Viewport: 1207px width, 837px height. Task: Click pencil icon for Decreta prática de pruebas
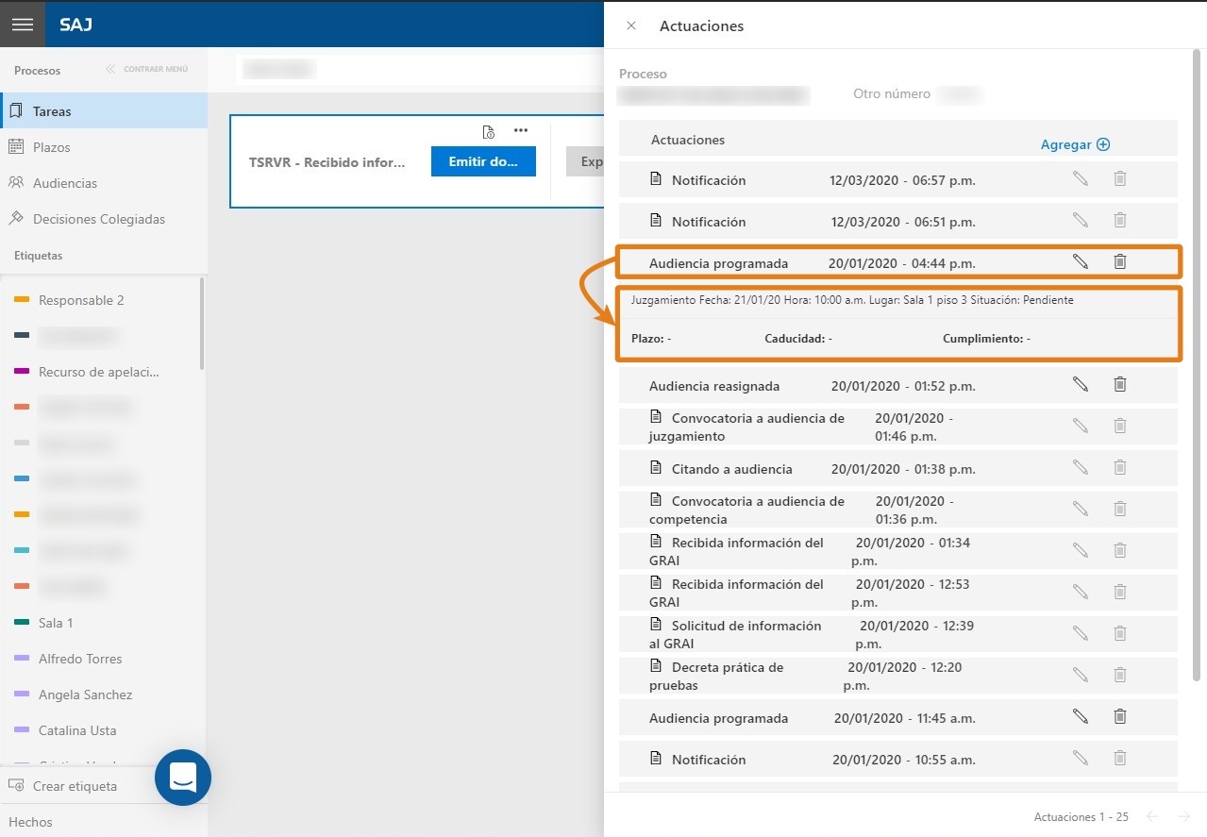point(1081,675)
